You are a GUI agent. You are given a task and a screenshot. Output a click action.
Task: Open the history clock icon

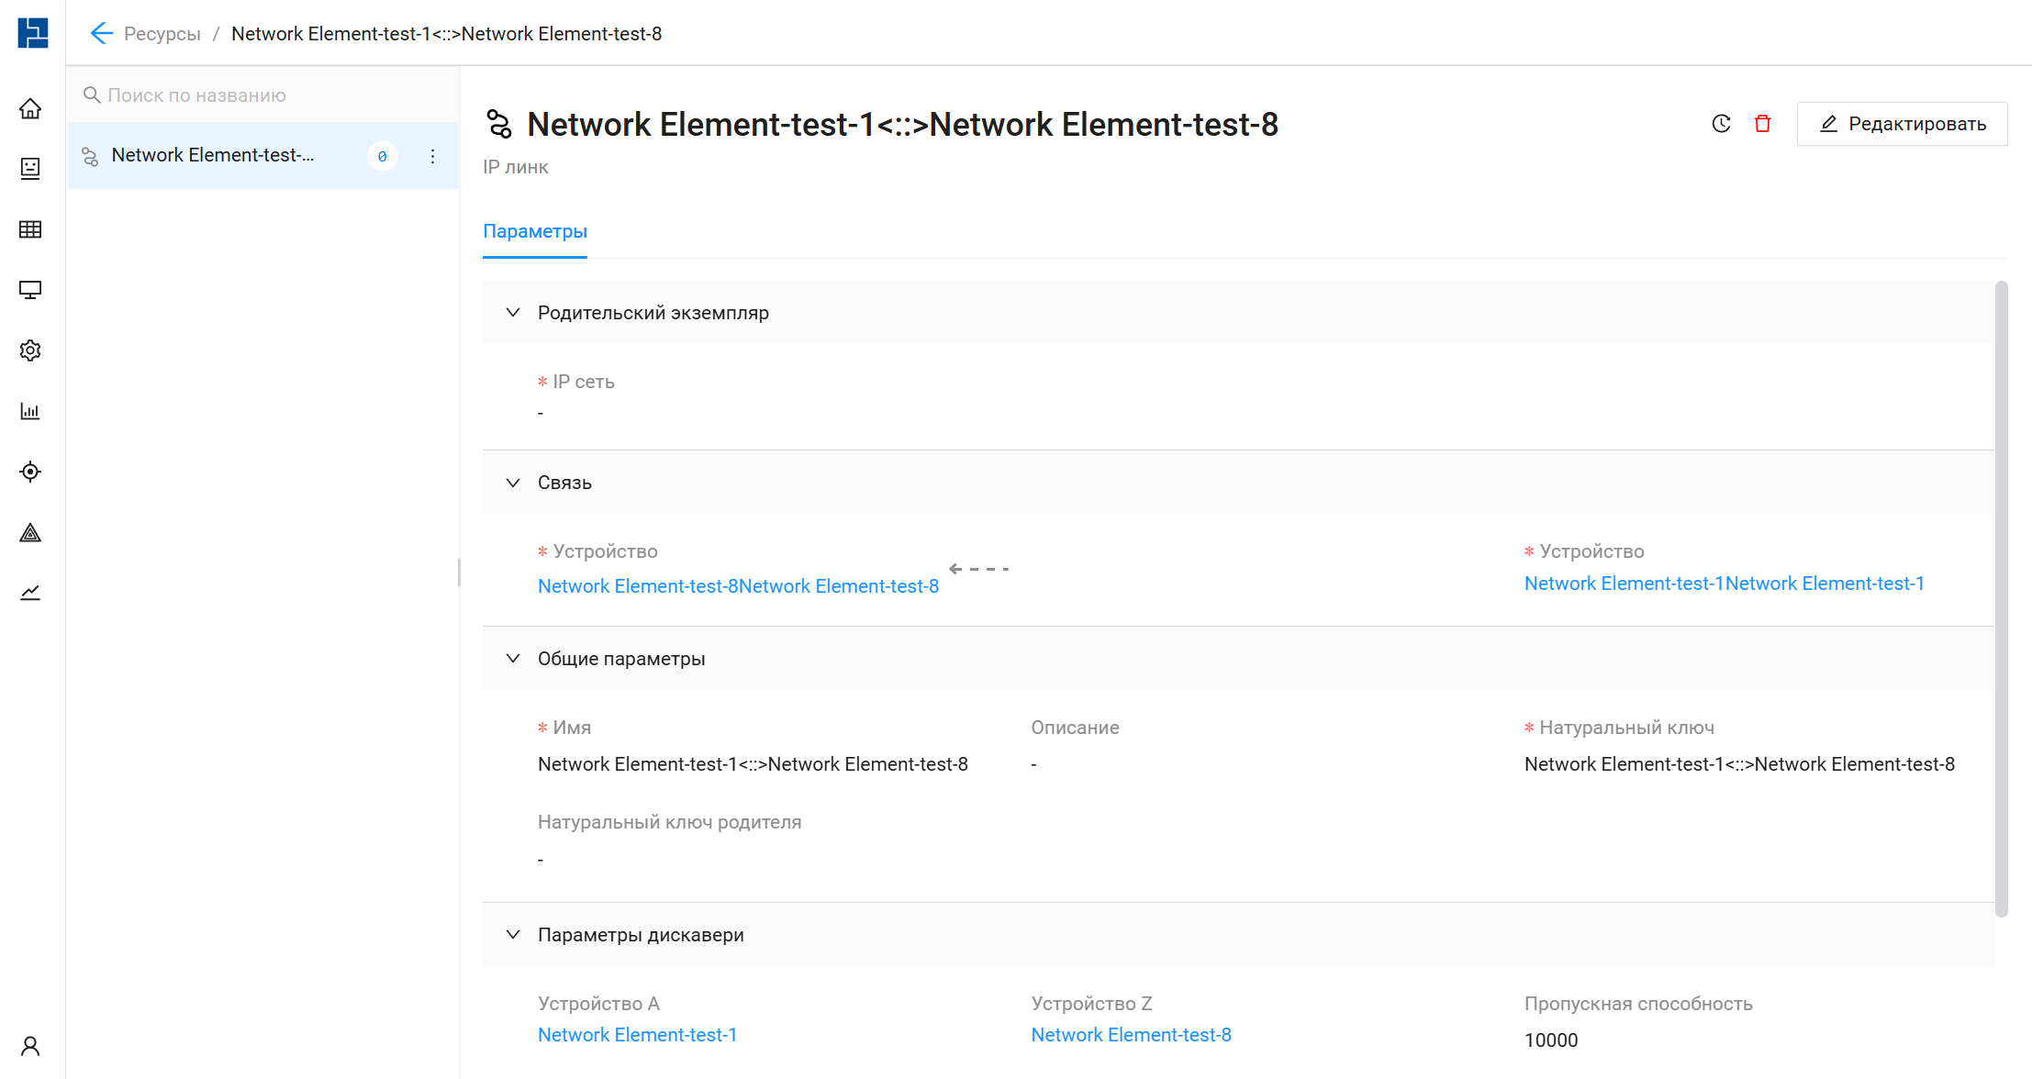coord(1721,124)
